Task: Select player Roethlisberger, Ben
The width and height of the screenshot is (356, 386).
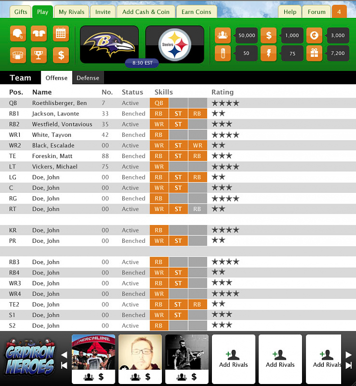Action: tap(59, 103)
